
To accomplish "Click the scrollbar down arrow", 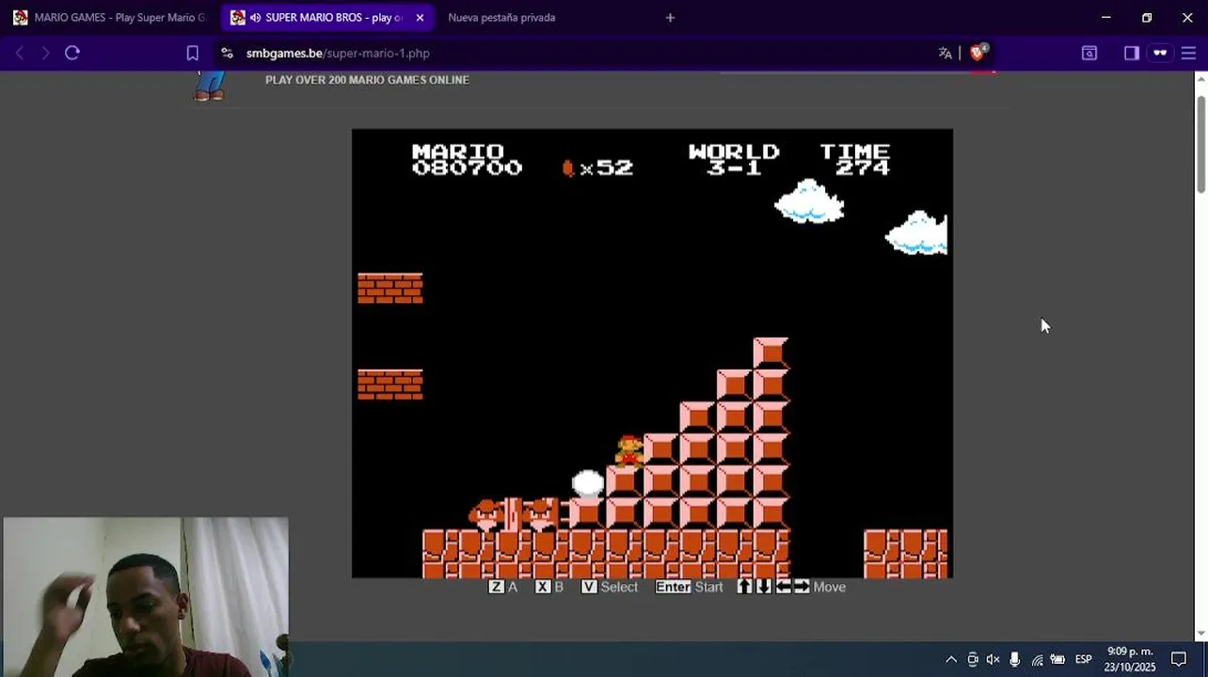I will [1201, 635].
